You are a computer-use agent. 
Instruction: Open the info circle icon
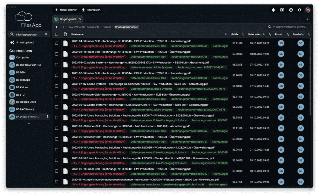(x=291, y=10)
